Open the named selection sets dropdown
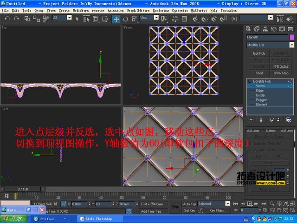Screen dimensions: 297x223 pos(271,18)
